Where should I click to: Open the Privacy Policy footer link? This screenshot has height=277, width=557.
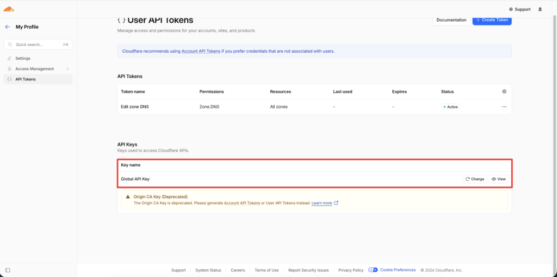351,270
